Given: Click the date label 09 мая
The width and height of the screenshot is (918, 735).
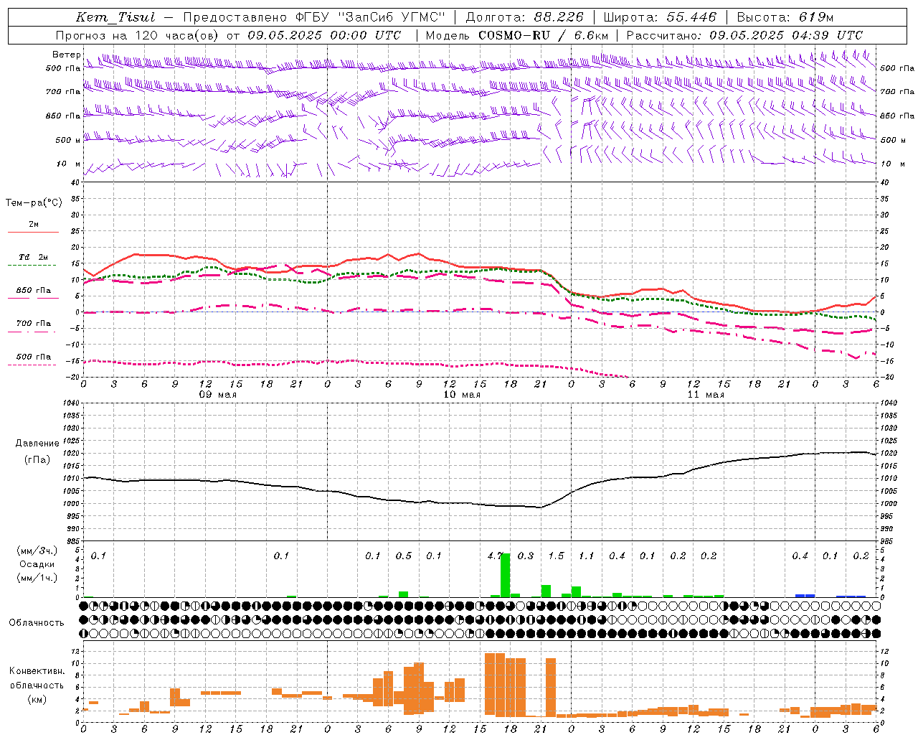Looking at the screenshot, I should pos(217,395).
